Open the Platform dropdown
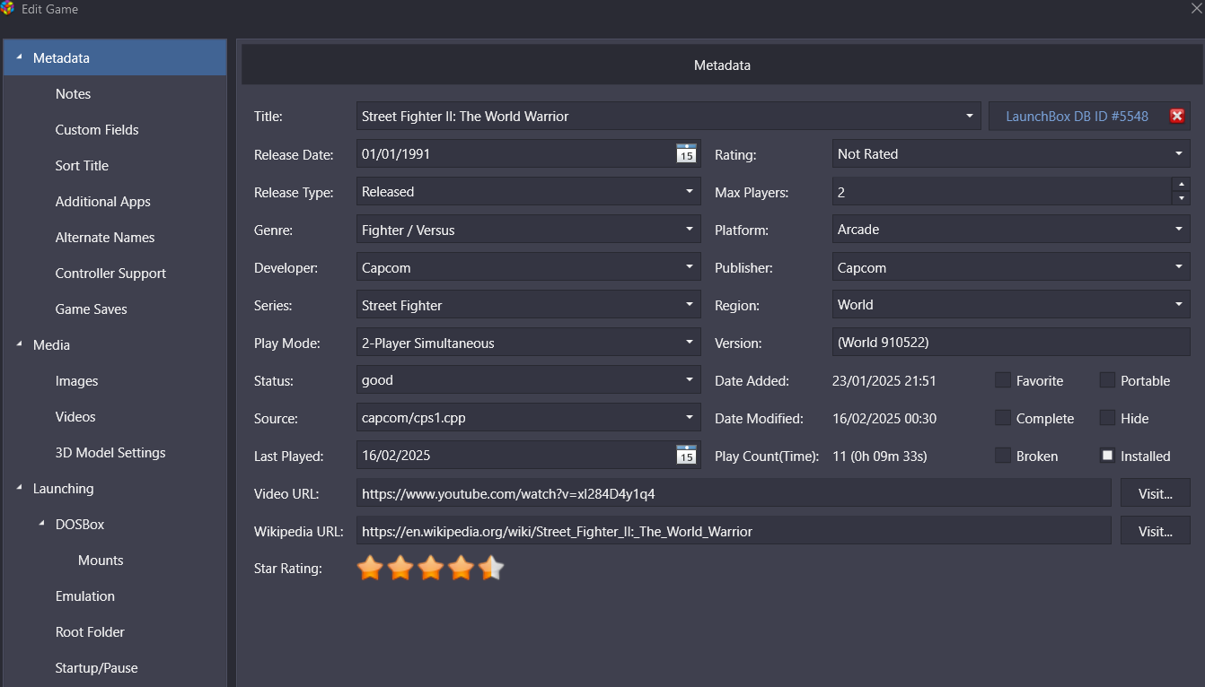This screenshot has width=1205, height=687. tap(1180, 229)
